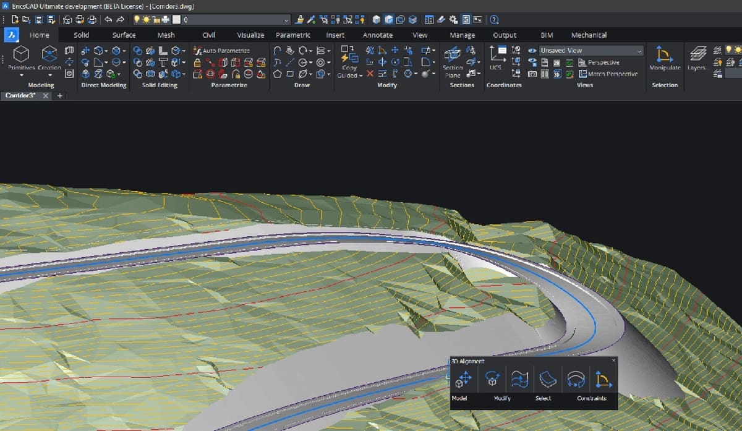
Task: Click the New drawing icon in quick access toolbar
Action: coord(14,20)
